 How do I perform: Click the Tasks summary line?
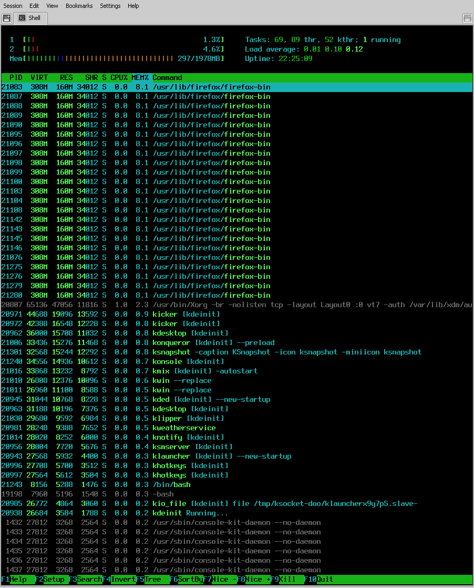[x=323, y=40]
